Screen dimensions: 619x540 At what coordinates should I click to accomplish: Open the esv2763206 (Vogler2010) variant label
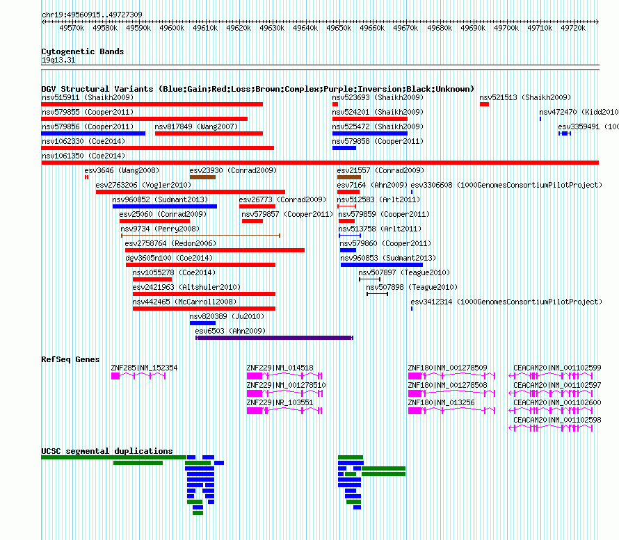pos(143,185)
